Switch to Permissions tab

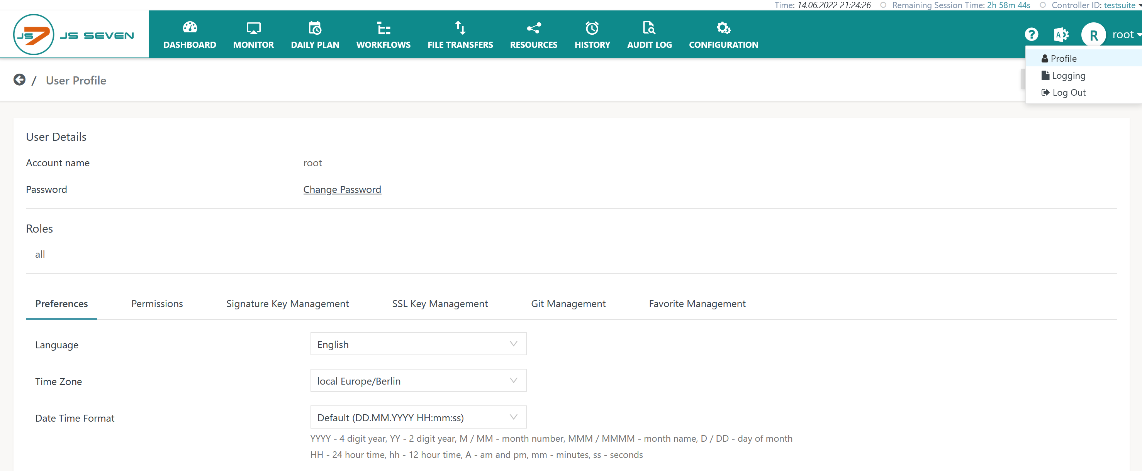point(156,303)
